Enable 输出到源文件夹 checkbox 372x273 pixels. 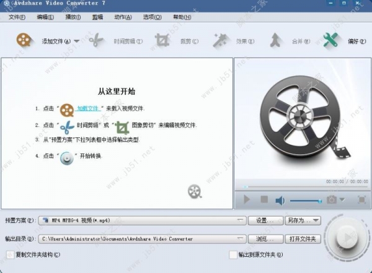(x=233, y=255)
